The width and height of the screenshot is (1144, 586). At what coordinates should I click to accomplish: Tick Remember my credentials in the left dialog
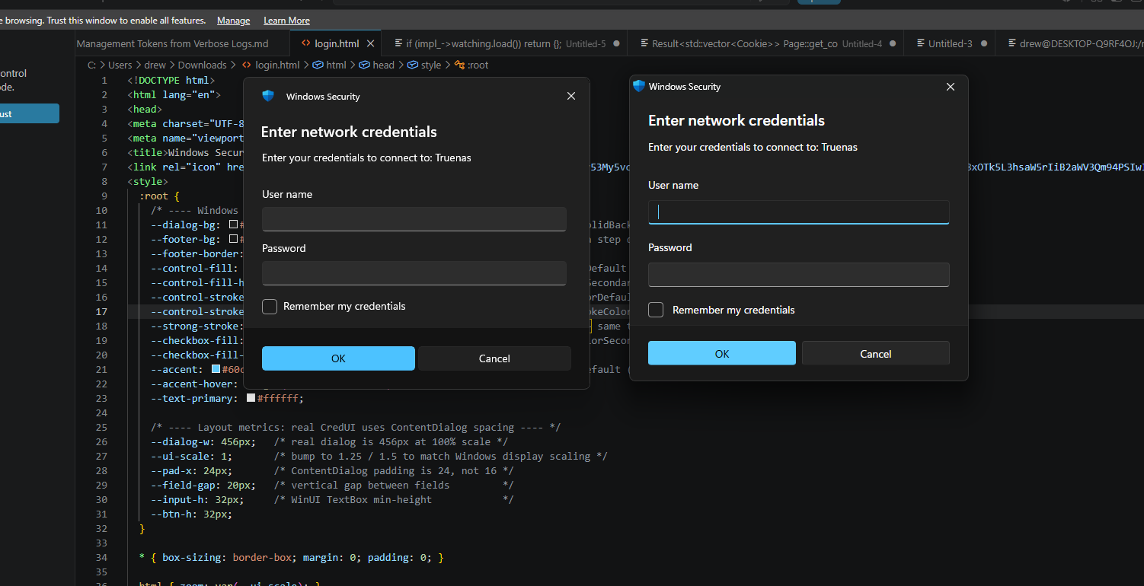click(x=270, y=307)
